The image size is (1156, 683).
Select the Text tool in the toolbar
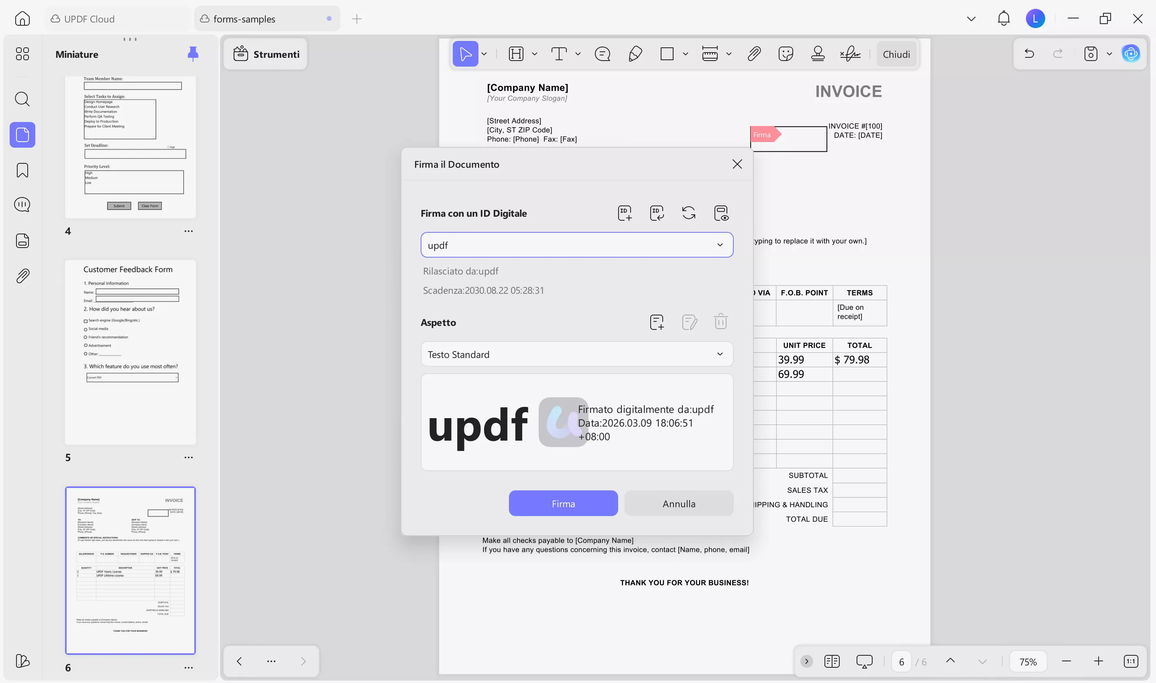560,54
